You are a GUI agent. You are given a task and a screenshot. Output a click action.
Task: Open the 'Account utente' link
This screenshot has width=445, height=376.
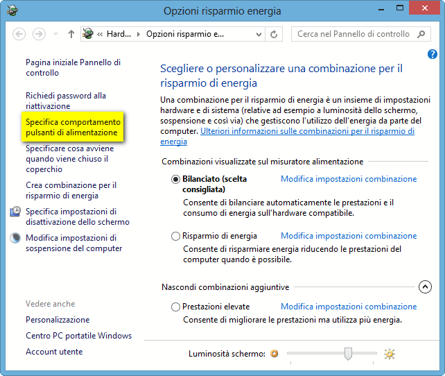click(x=54, y=352)
